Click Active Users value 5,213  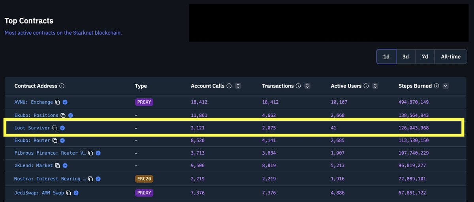pos(338,166)
